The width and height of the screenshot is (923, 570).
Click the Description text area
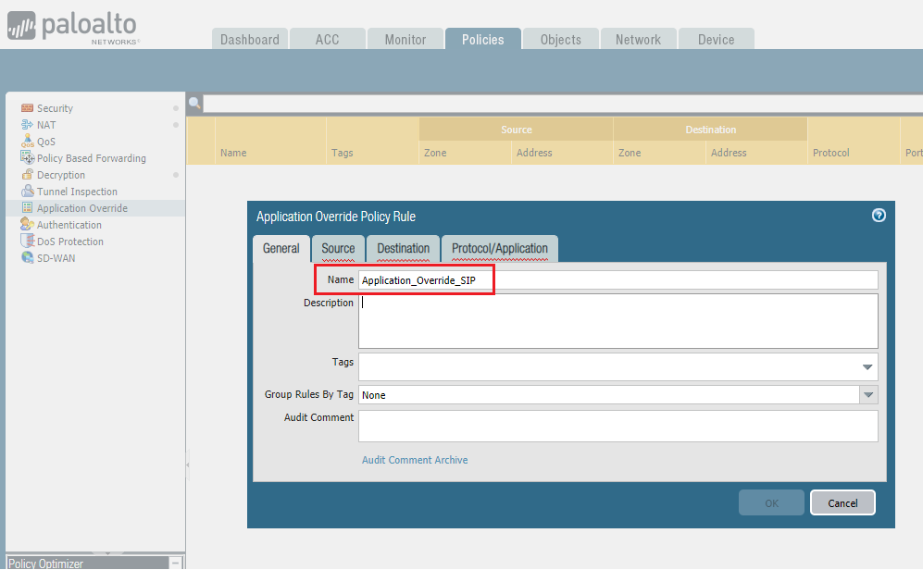pyautogui.click(x=618, y=321)
